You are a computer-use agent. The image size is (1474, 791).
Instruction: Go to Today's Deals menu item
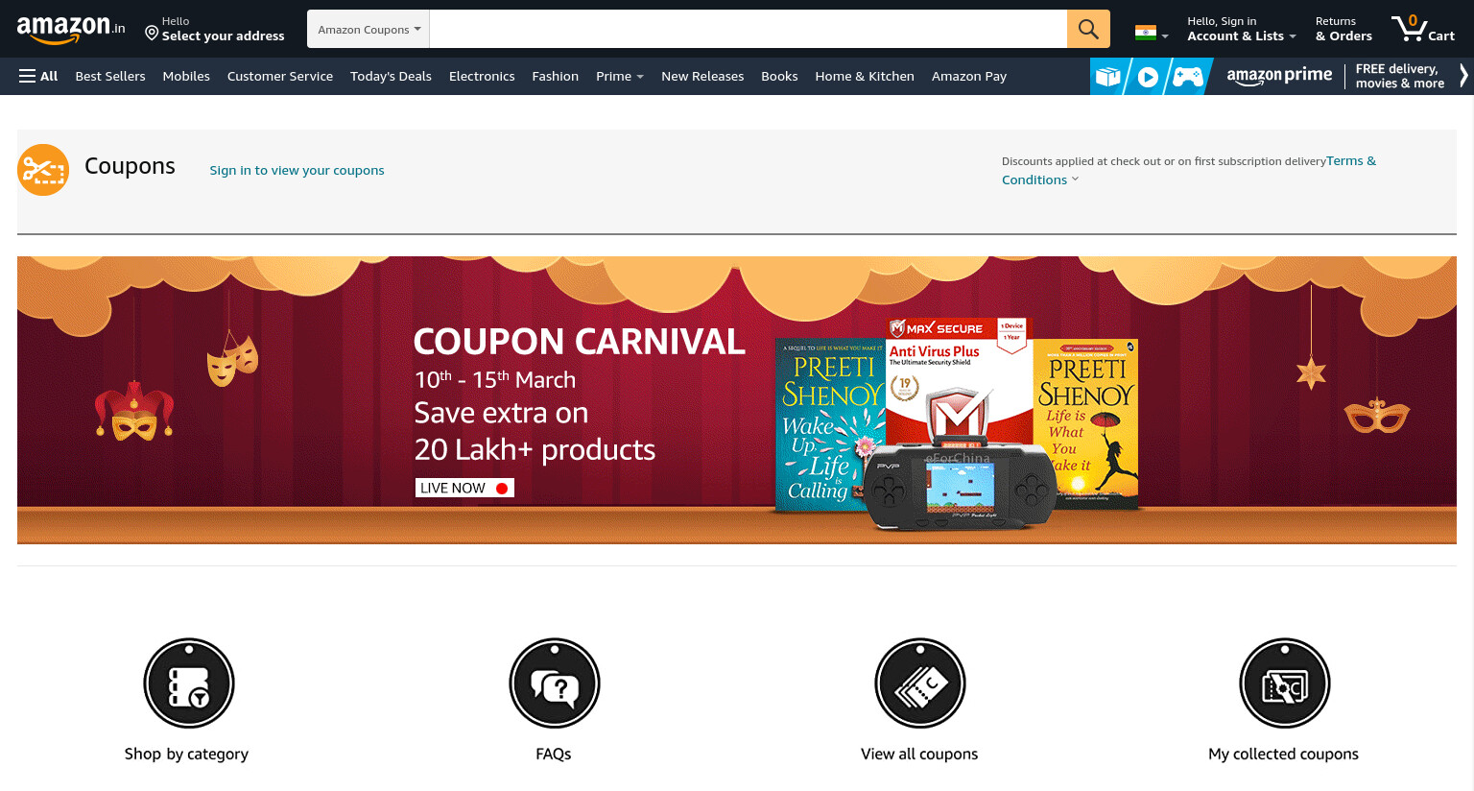coord(391,76)
